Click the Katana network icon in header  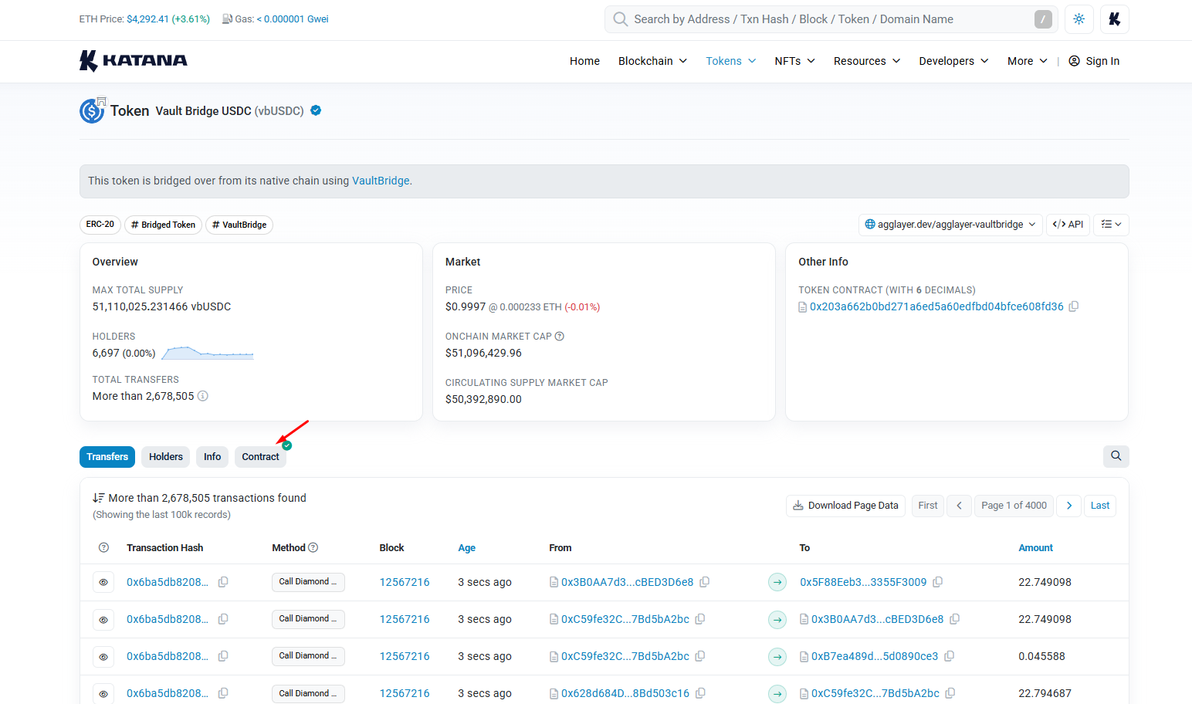pos(1115,19)
